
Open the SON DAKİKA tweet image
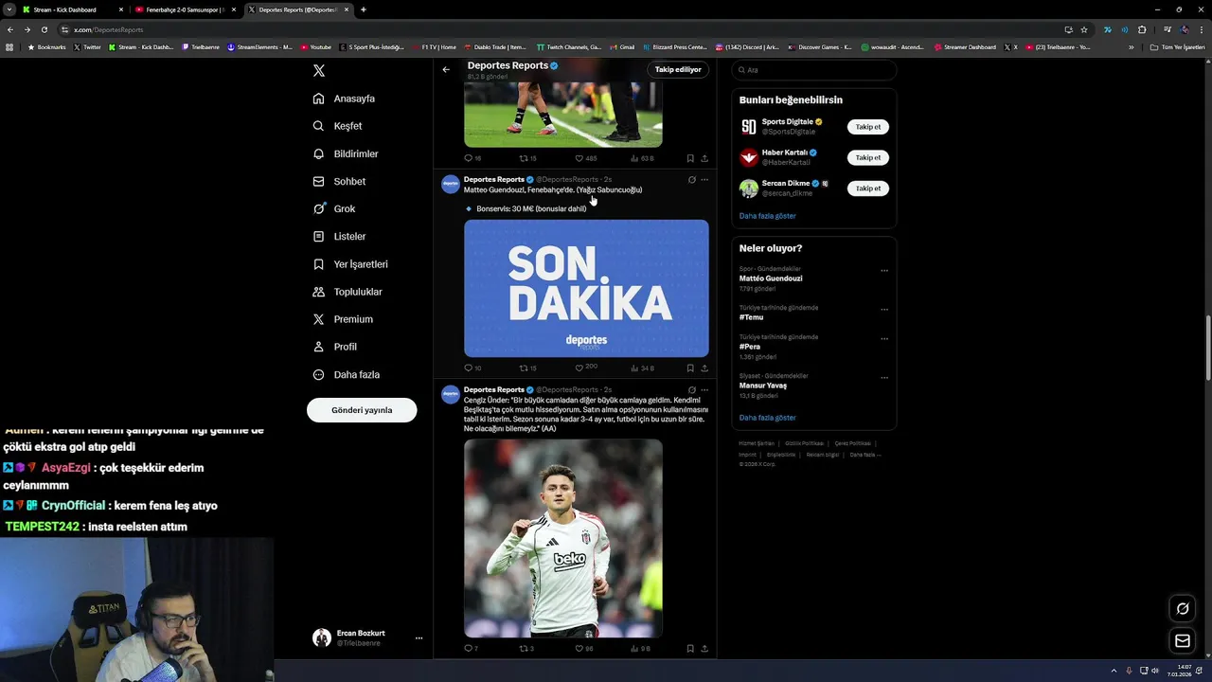click(x=586, y=288)
